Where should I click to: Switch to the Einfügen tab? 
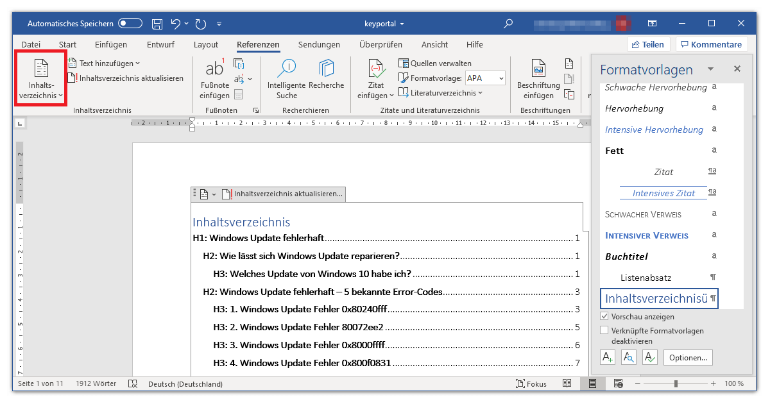click(111, 44)
